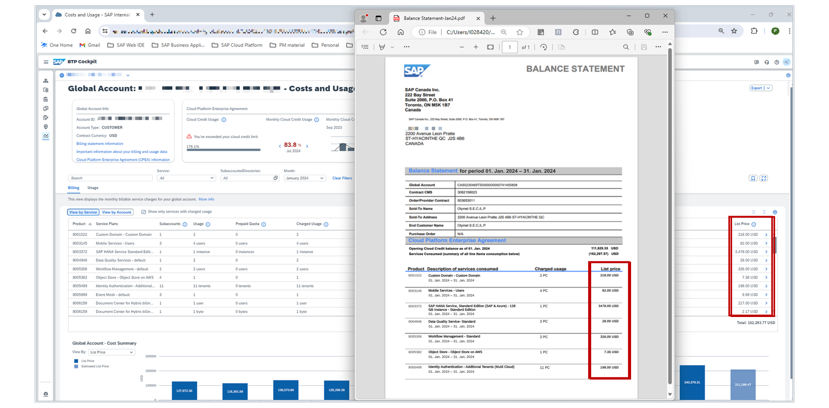Open PM material bookmarks folder
The width and height of the screenshot is (829, 408).
287,45
